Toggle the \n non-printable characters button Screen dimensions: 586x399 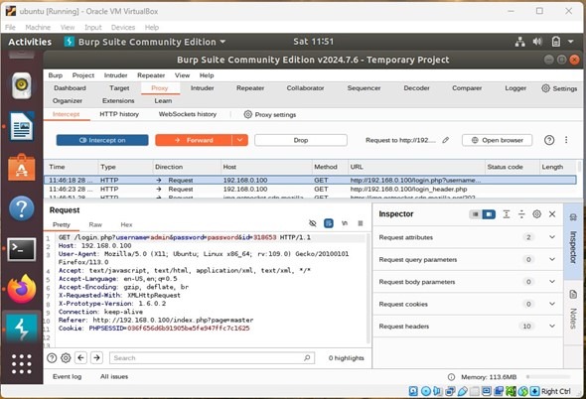[345, 223]
